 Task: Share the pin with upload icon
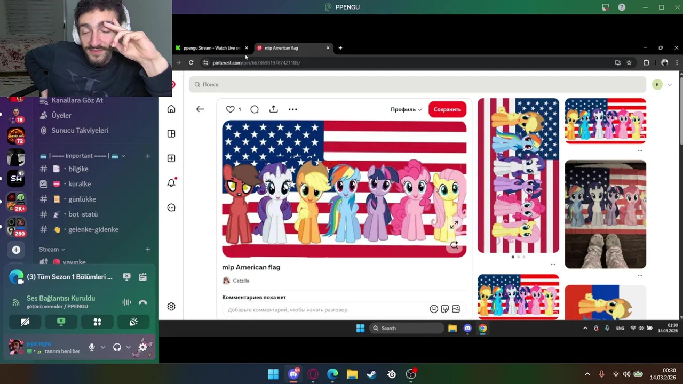pyautogui.click(x=274, y=109)
